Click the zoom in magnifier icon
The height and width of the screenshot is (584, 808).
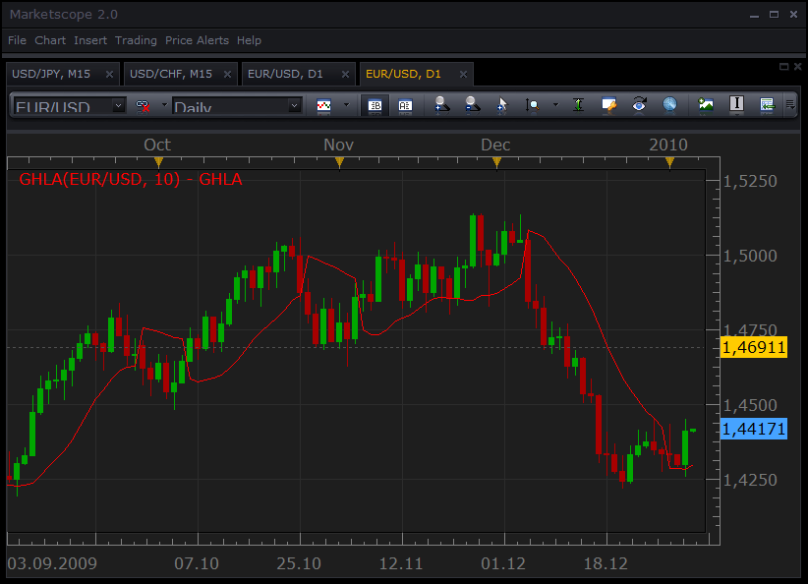coord(441,105)
